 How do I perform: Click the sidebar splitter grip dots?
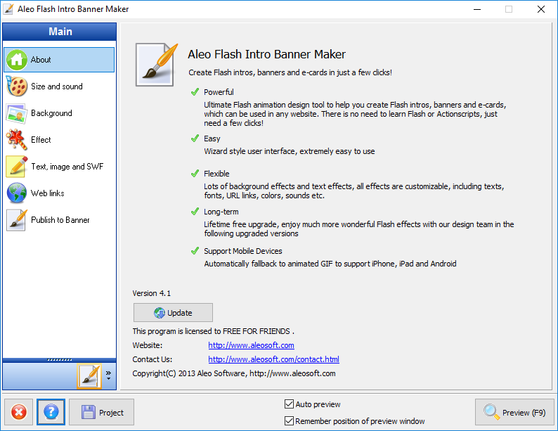coord(60,360)
